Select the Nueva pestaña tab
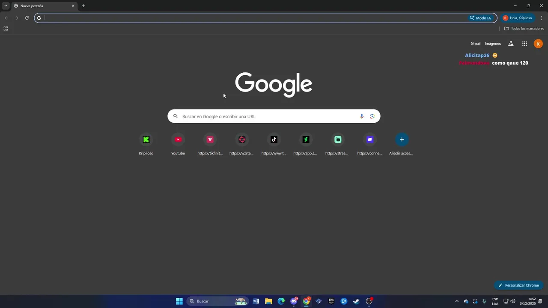This screenshot has width=548, height=308. [45, 6]
